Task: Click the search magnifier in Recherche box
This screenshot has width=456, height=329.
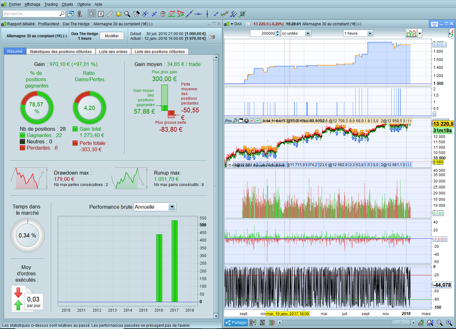Action: pyautogui.click(x=62, y=14)
